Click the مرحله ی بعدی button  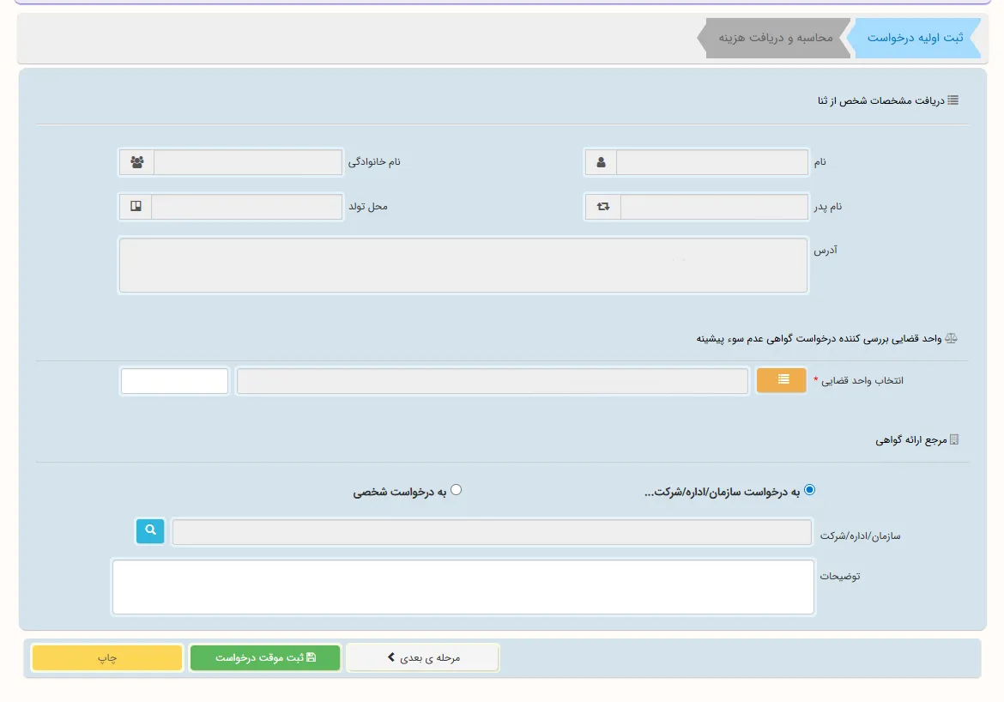click(x=423, y=657)
